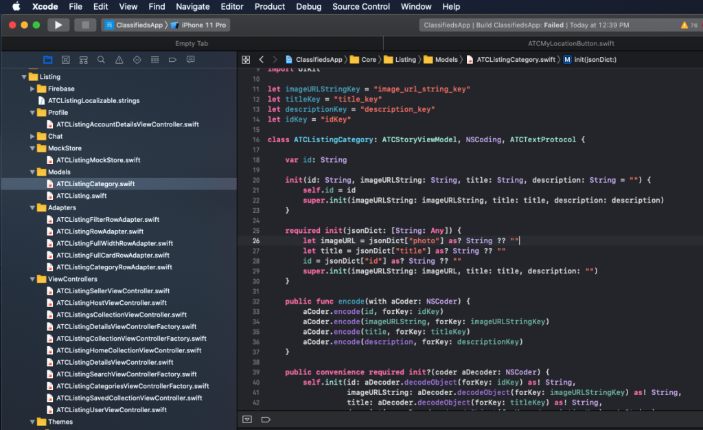The width and height of the screenshot is (703, 430).
Task: Select the Issue navigator warning icon
Action: tap(119, 60)
